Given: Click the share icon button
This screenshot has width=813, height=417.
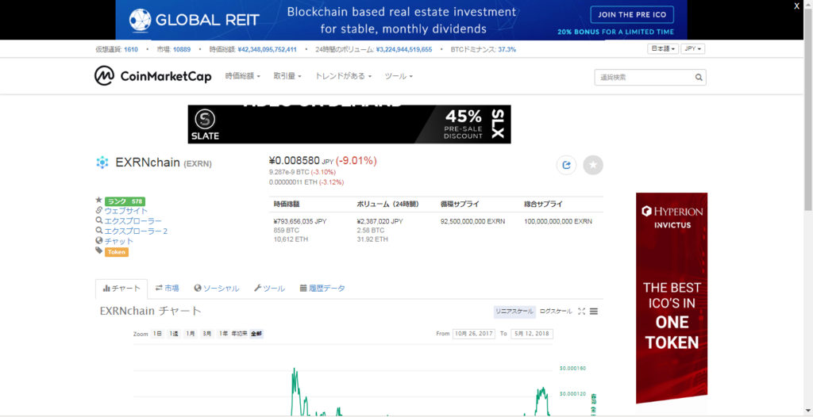Looking at the screenshot, I should (x=566, y=165).
